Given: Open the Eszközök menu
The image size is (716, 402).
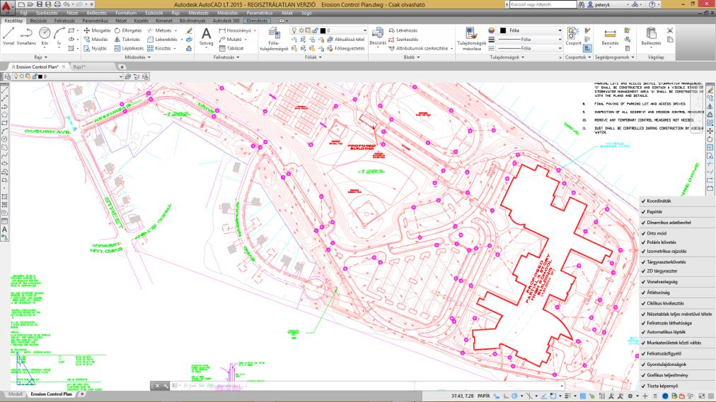Looking at the screenshot, I should pyautogui.click(x=154, y=13).
